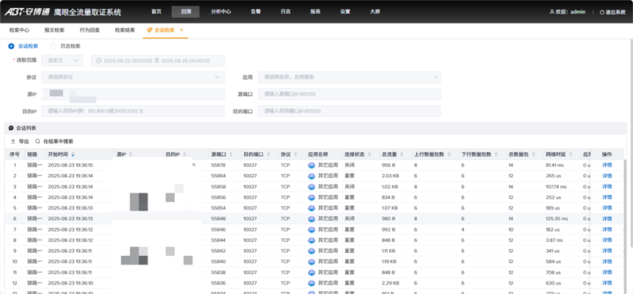633x294 pixels.
Task: Open the 协议 protocol dropdown
Action: click(x=133, y=76)
